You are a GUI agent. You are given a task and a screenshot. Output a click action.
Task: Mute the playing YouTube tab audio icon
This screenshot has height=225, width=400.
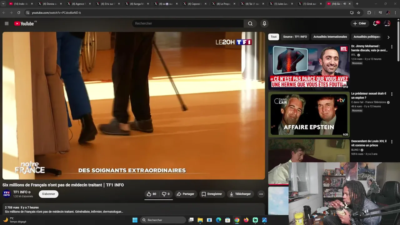tap(345, 4)
